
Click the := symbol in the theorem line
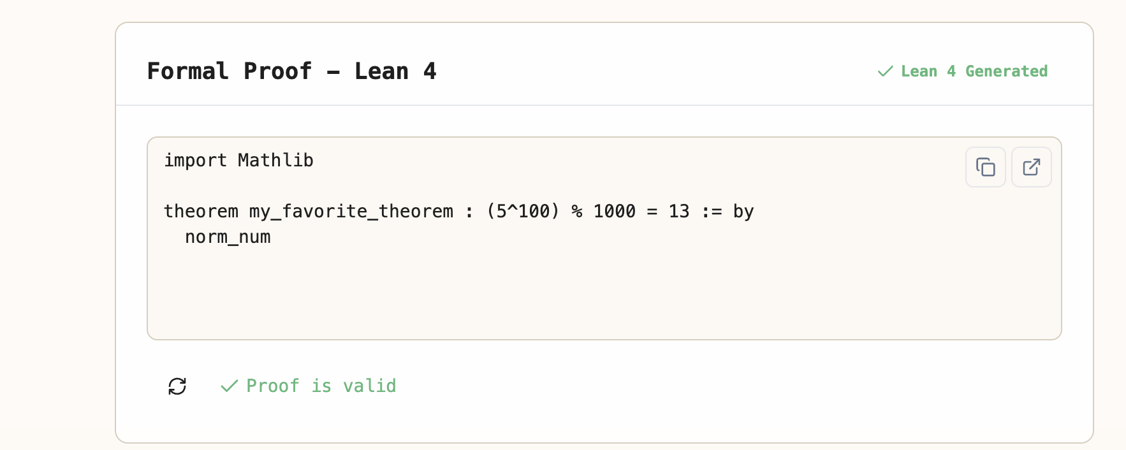tap(711, 212)
